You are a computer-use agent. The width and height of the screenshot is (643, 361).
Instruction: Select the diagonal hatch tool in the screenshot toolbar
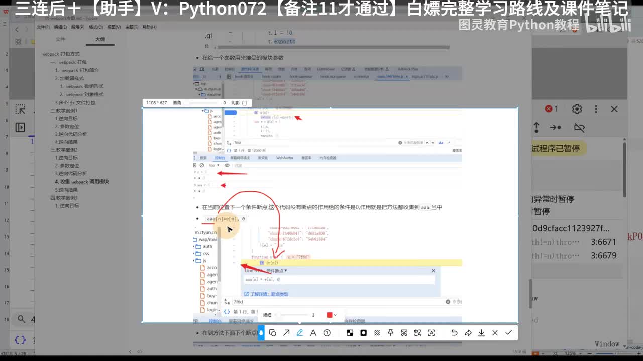tap(377, 333)
